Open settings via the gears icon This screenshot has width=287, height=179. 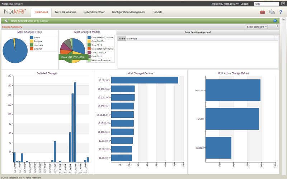[272, 12]
